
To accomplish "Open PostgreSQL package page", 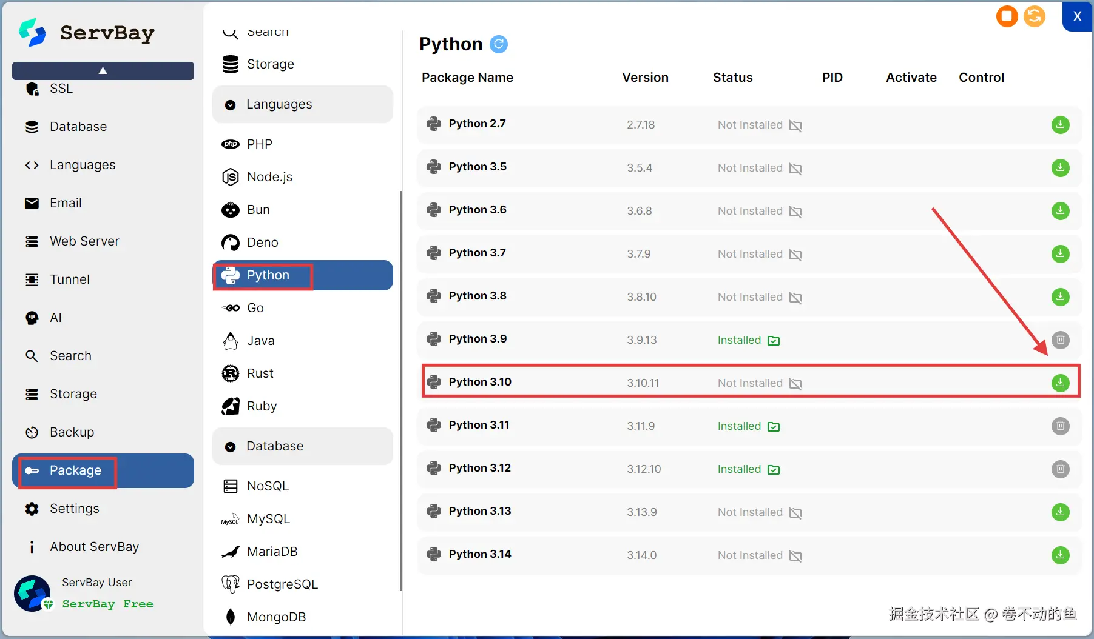I will pyautogui.click(x=282, y=584).
